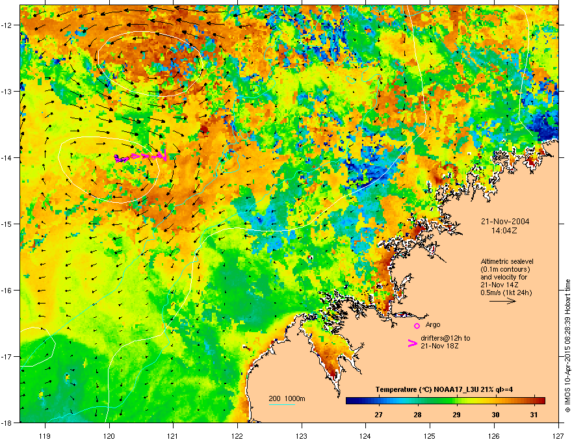Click the longitude axis label '122'
Viewport: 572px width, 442px height.
237,435
